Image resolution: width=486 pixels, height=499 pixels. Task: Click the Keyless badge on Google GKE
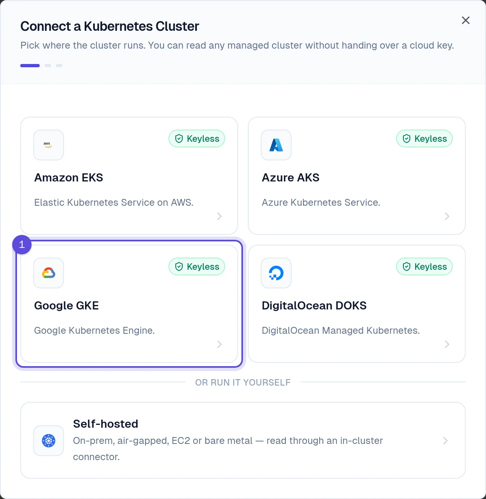(x=197, y=267)
